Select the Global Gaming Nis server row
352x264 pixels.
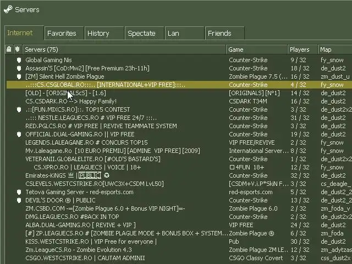coord(179,60)
